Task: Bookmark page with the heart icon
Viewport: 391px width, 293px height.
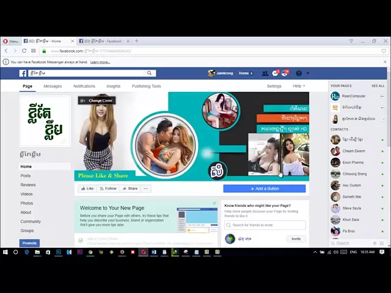Action: tap(384, 51)
